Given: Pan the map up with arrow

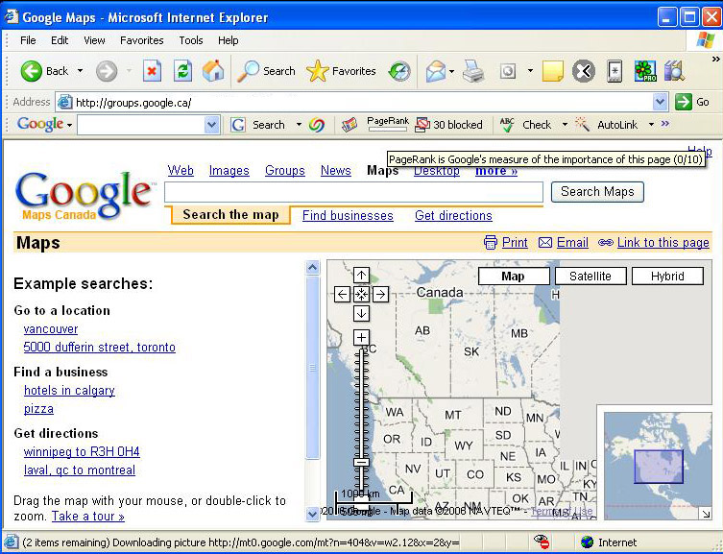Looking at the screenshot, I should (x=361, y=276).
